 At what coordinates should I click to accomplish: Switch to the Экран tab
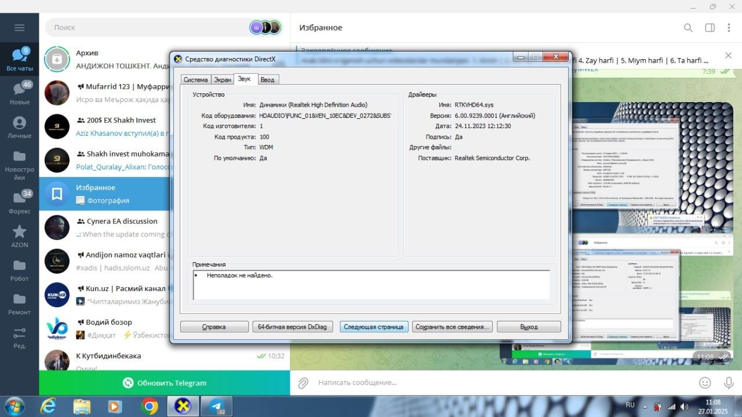click(222, 79)
